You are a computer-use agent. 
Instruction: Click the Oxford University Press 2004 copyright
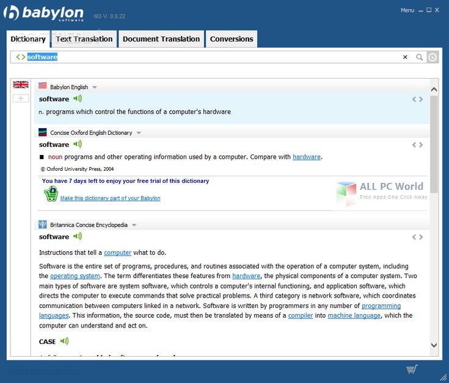pos(77,169)
